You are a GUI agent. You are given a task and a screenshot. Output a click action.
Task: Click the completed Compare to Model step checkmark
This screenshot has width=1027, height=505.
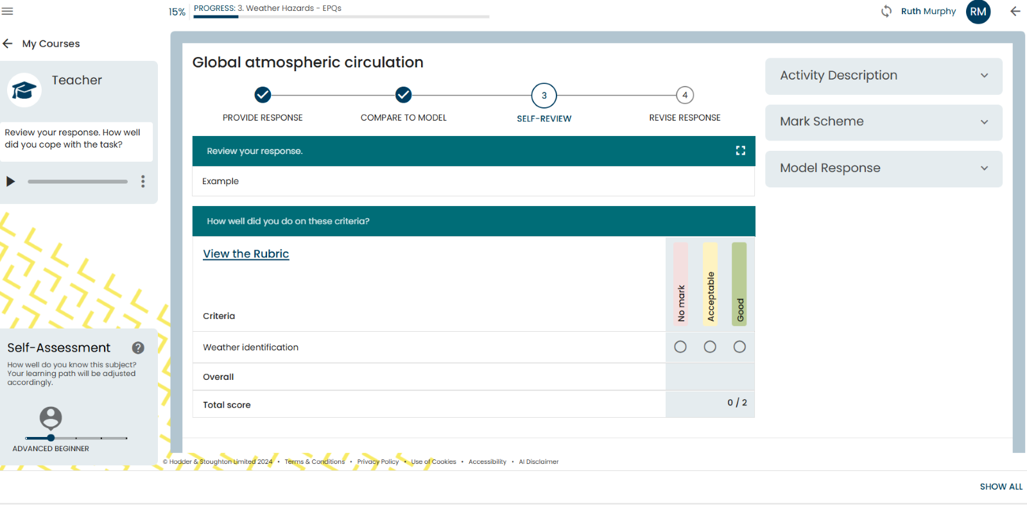coord(403,95)
